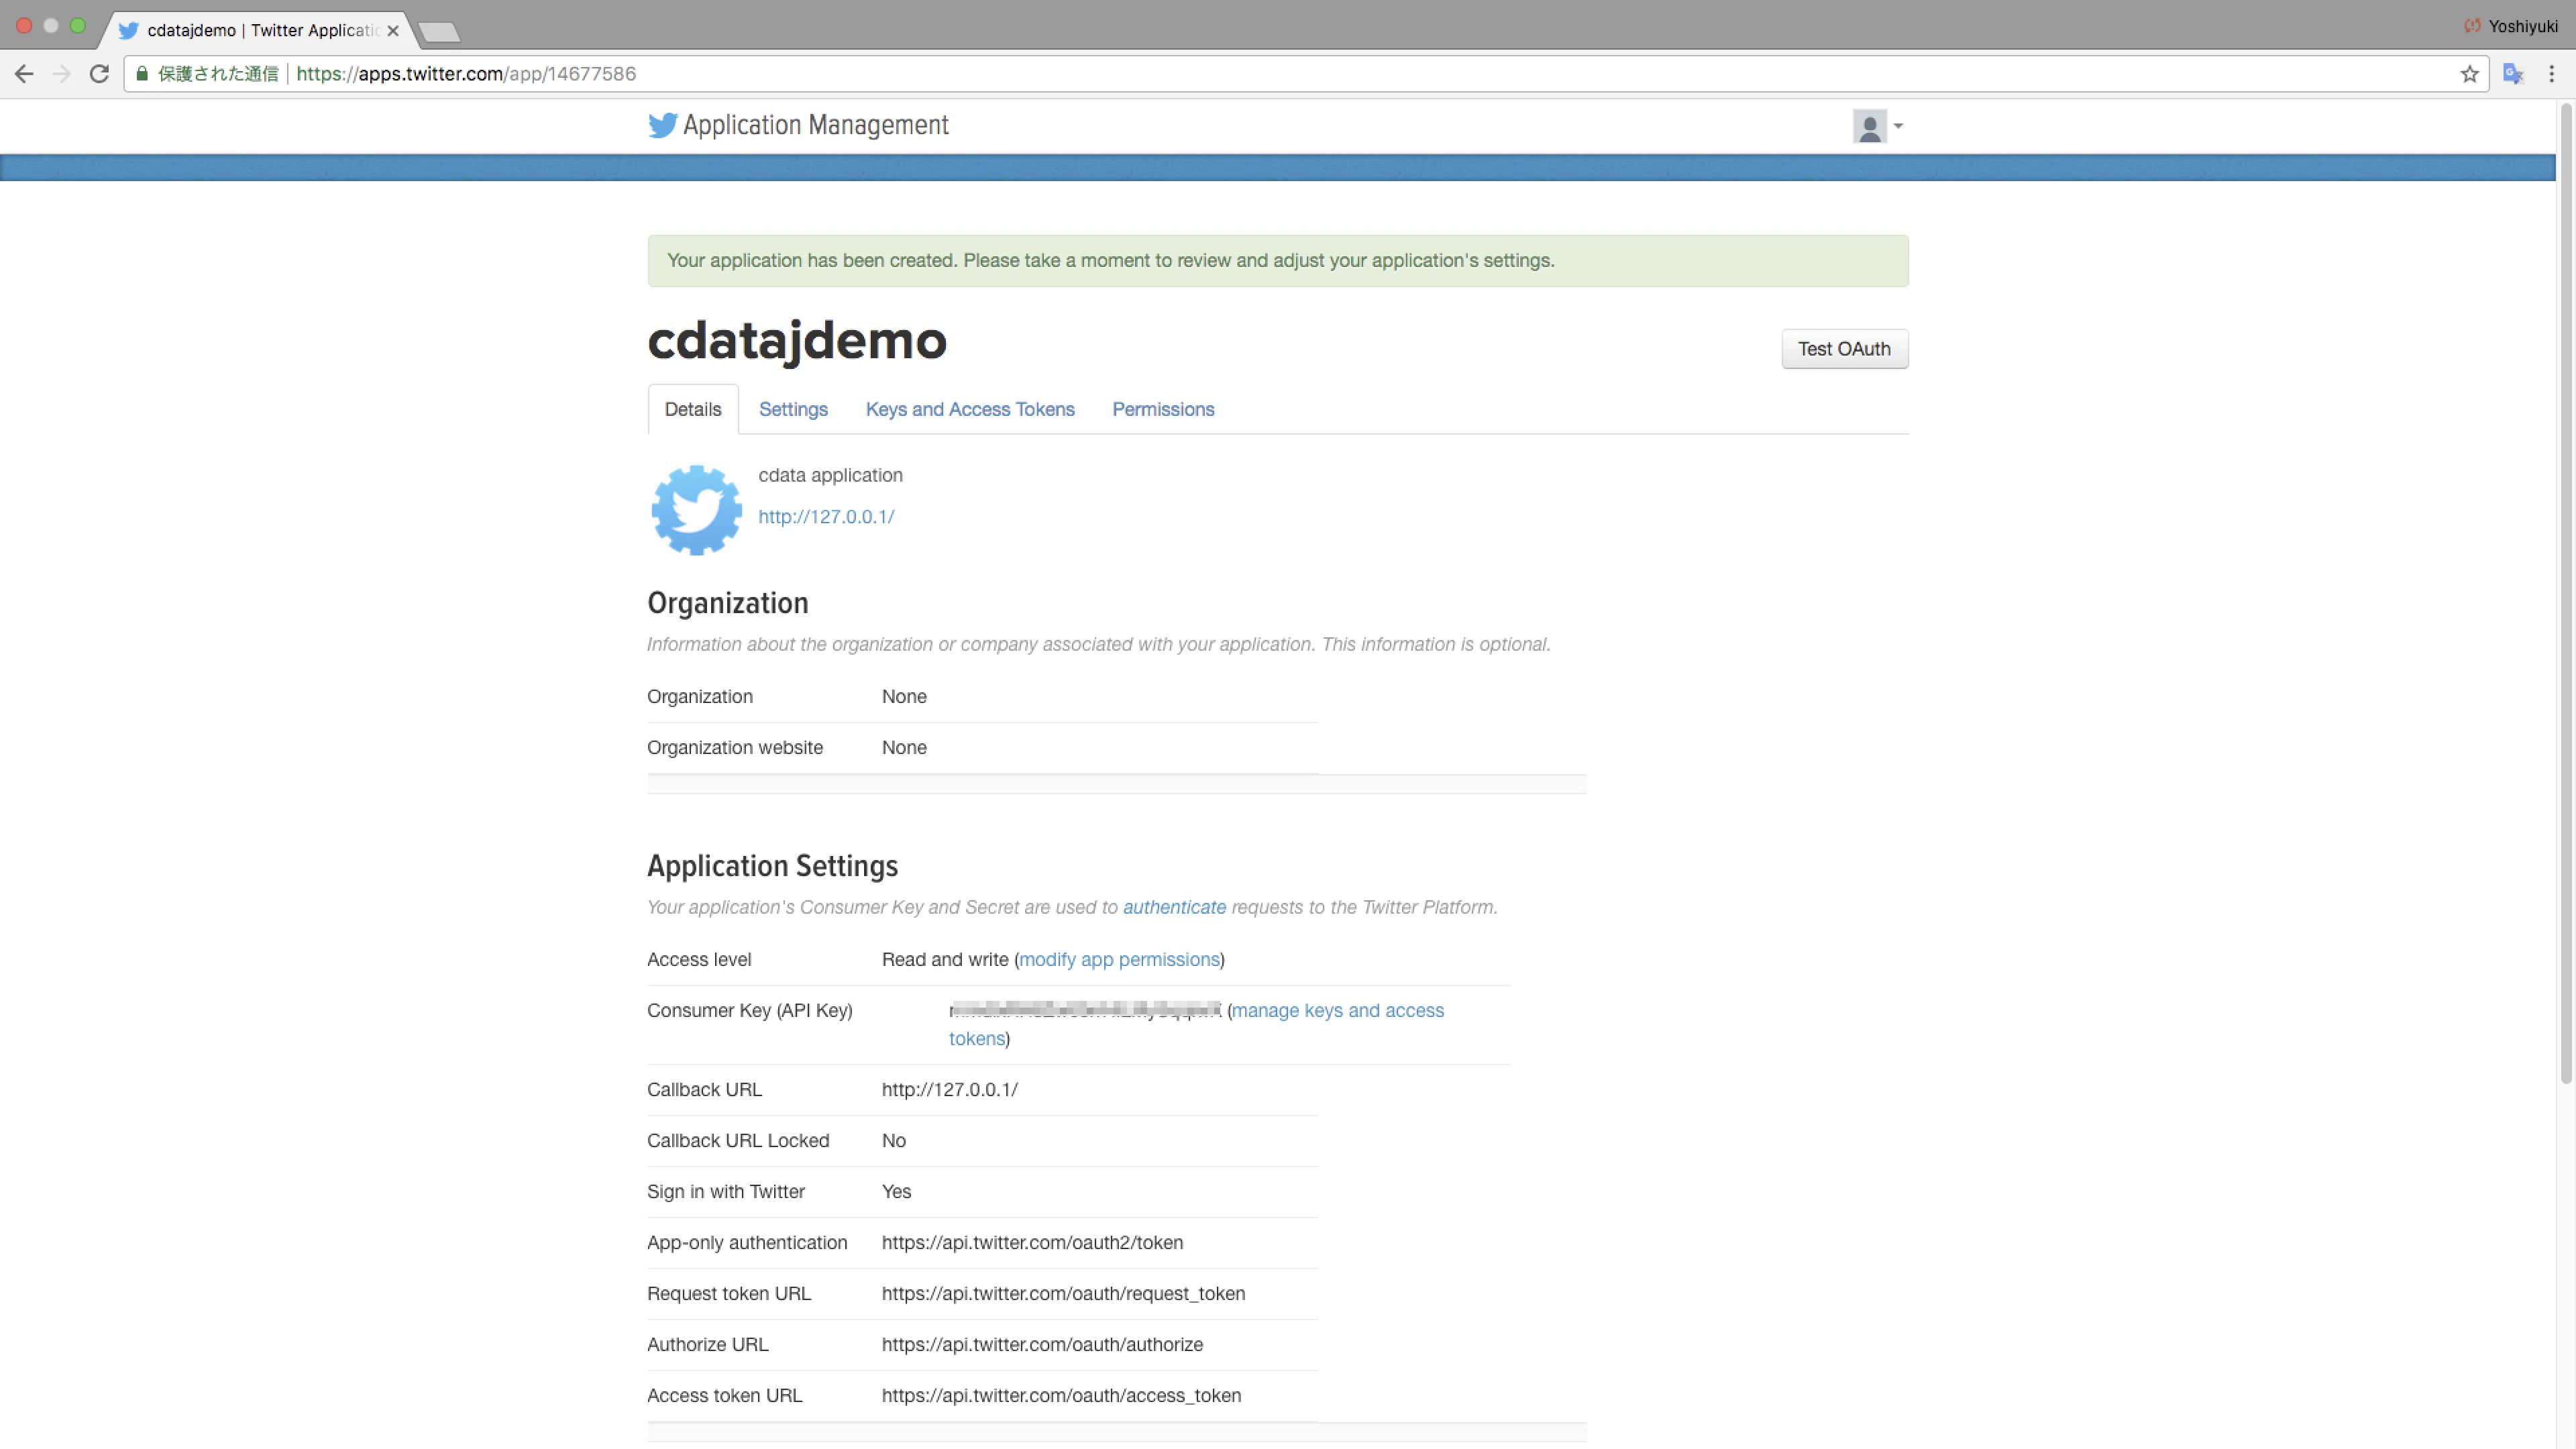Select the oauth/authorize URL text
The width and height of the screenshot is (2576, 1449).
tap(1042, 1345)
